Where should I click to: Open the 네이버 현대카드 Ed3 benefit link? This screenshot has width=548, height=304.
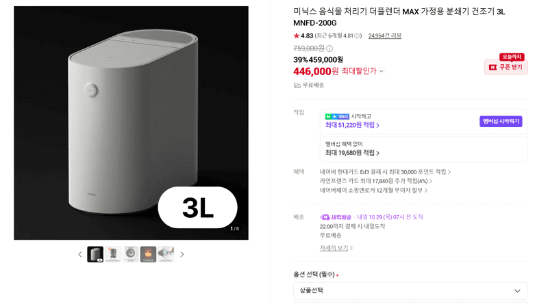coord(385,172)
